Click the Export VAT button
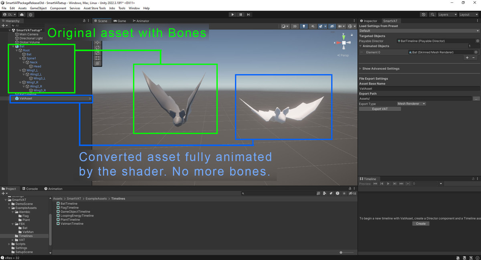The height and width of the screenshot is (260, 481). 380,109
